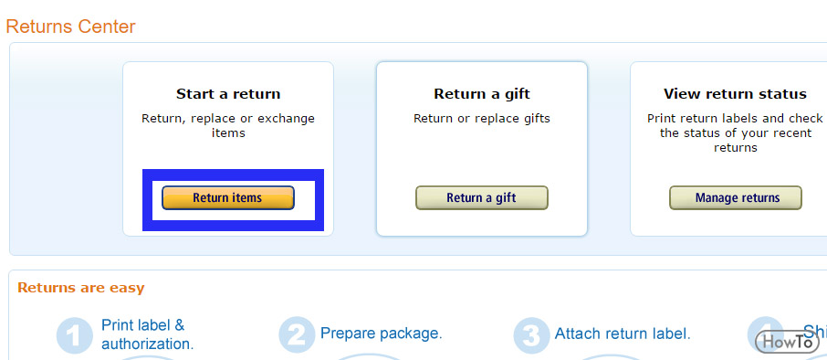
Task: Click Print label & authorization text
Action: [x=148, y=334]
